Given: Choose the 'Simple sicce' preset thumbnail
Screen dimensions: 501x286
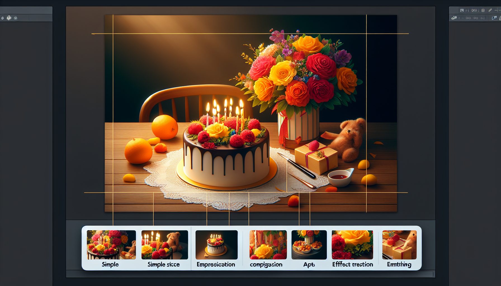Looking at the screenshot, I should pyautogui.click(x=165, y=245).
